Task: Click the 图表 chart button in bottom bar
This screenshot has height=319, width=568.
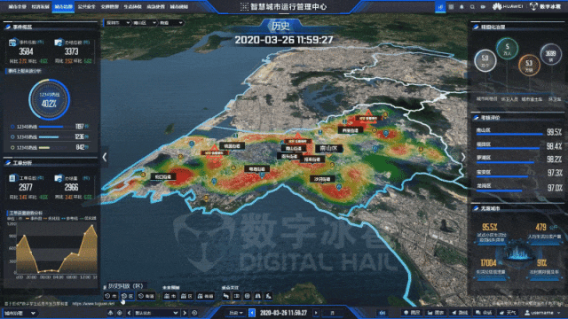Action: (x=436, y=313)
